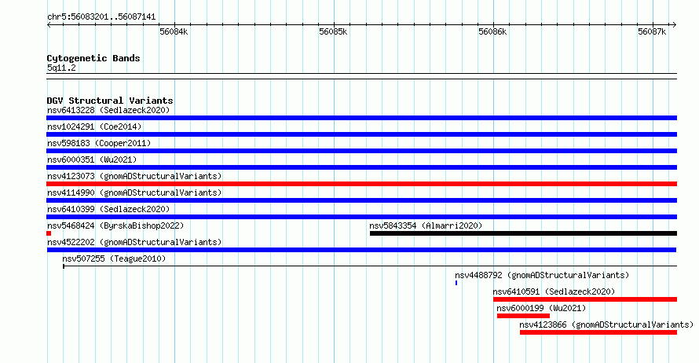Select the blue bar under nsv4114990
699x363 pixels.
(x=361, y=200)
